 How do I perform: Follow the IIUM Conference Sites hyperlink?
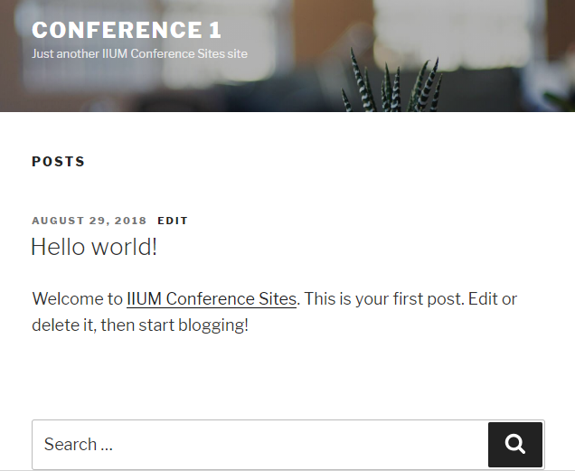pos(212,298)
